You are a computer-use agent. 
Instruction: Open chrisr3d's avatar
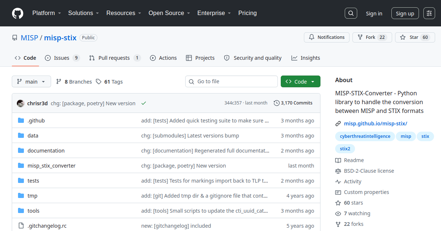click(21, 103)
